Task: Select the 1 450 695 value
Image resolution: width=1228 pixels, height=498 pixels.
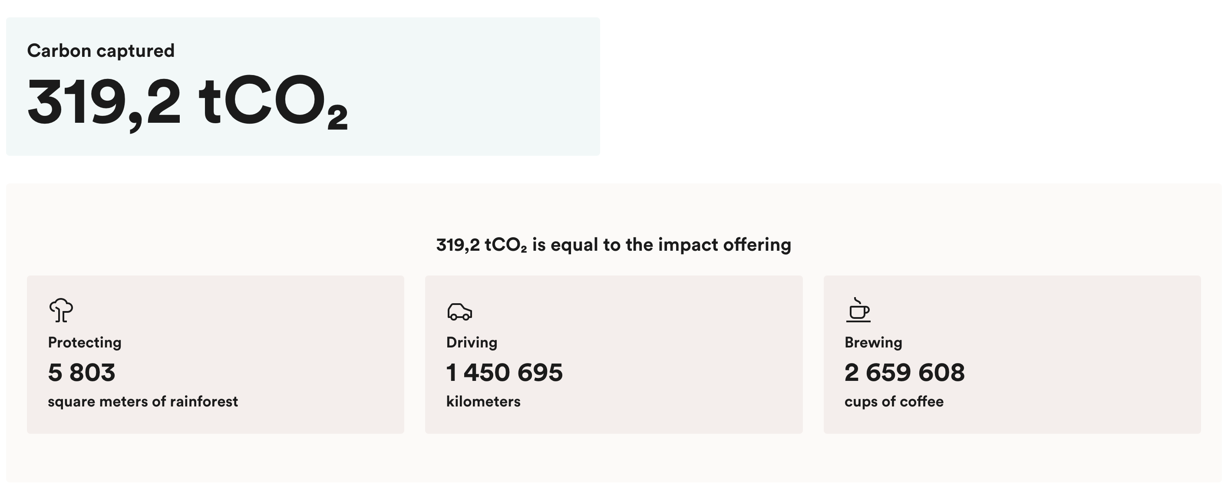Action: pos(505,372)
